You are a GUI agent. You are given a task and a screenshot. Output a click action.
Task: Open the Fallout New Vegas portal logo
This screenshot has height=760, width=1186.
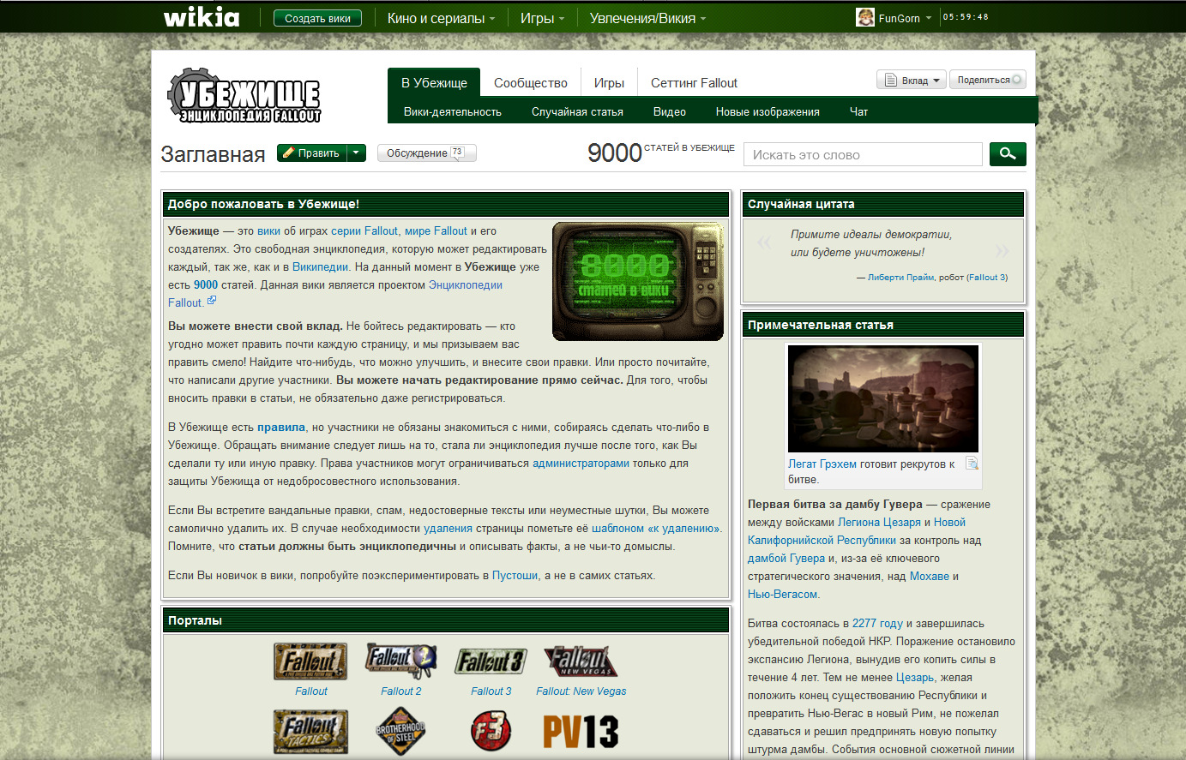581,661
